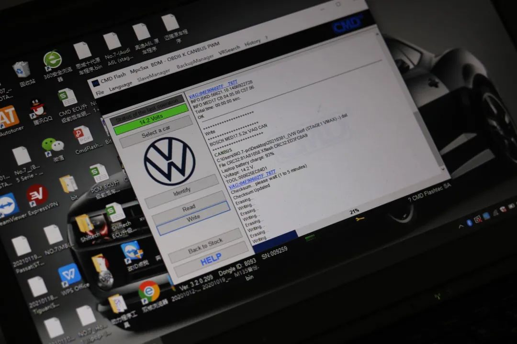The width and height of the screenshot is (517, 344).
Task: Click the 'Checksum Updated' log line
Action: pyautogui.click(x=252, y=191)
